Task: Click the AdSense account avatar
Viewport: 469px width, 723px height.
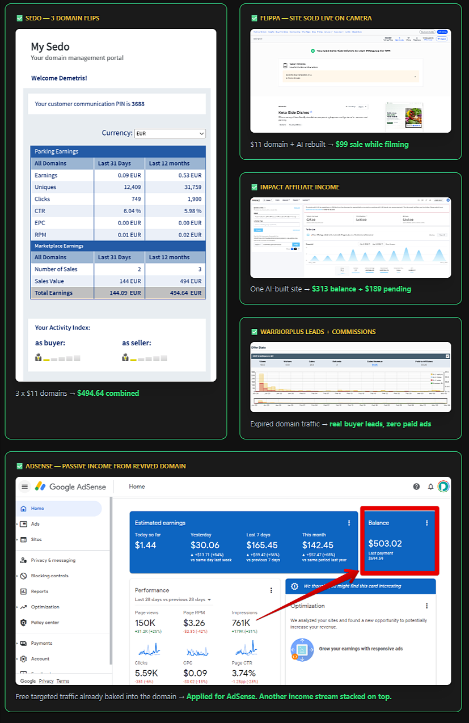Action: coord(443,487)
